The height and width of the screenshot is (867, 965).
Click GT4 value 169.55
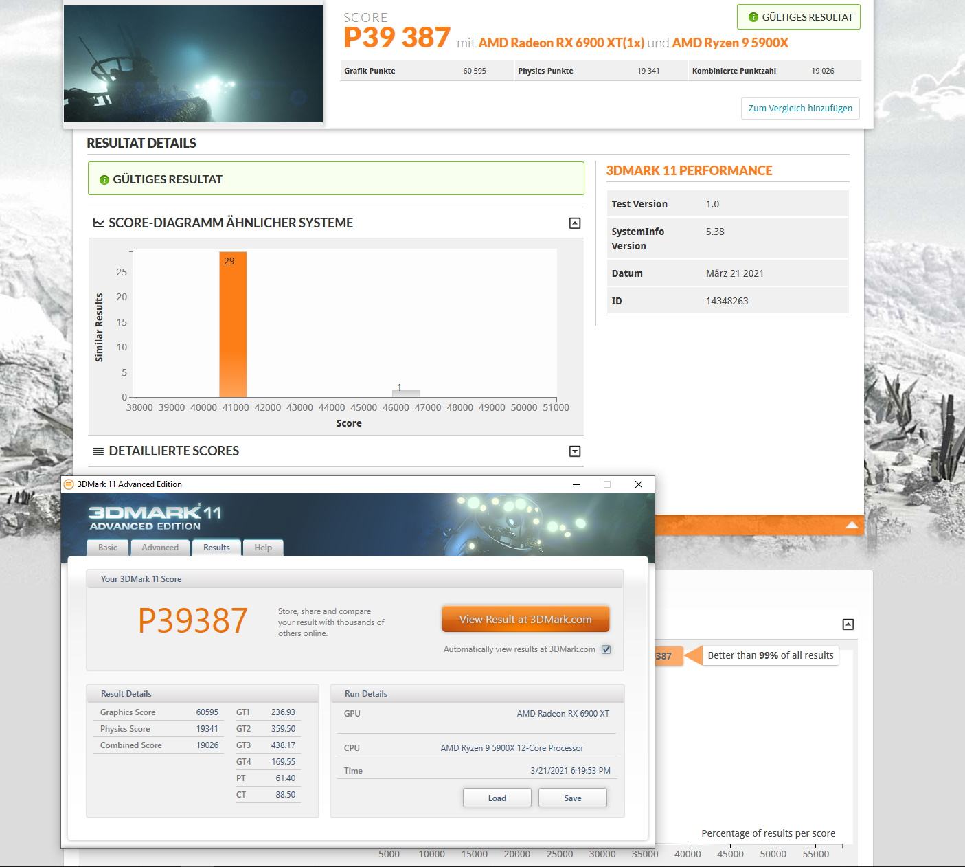283,762
